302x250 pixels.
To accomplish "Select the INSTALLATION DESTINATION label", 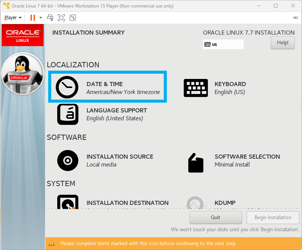I will [x=128, y=203].
